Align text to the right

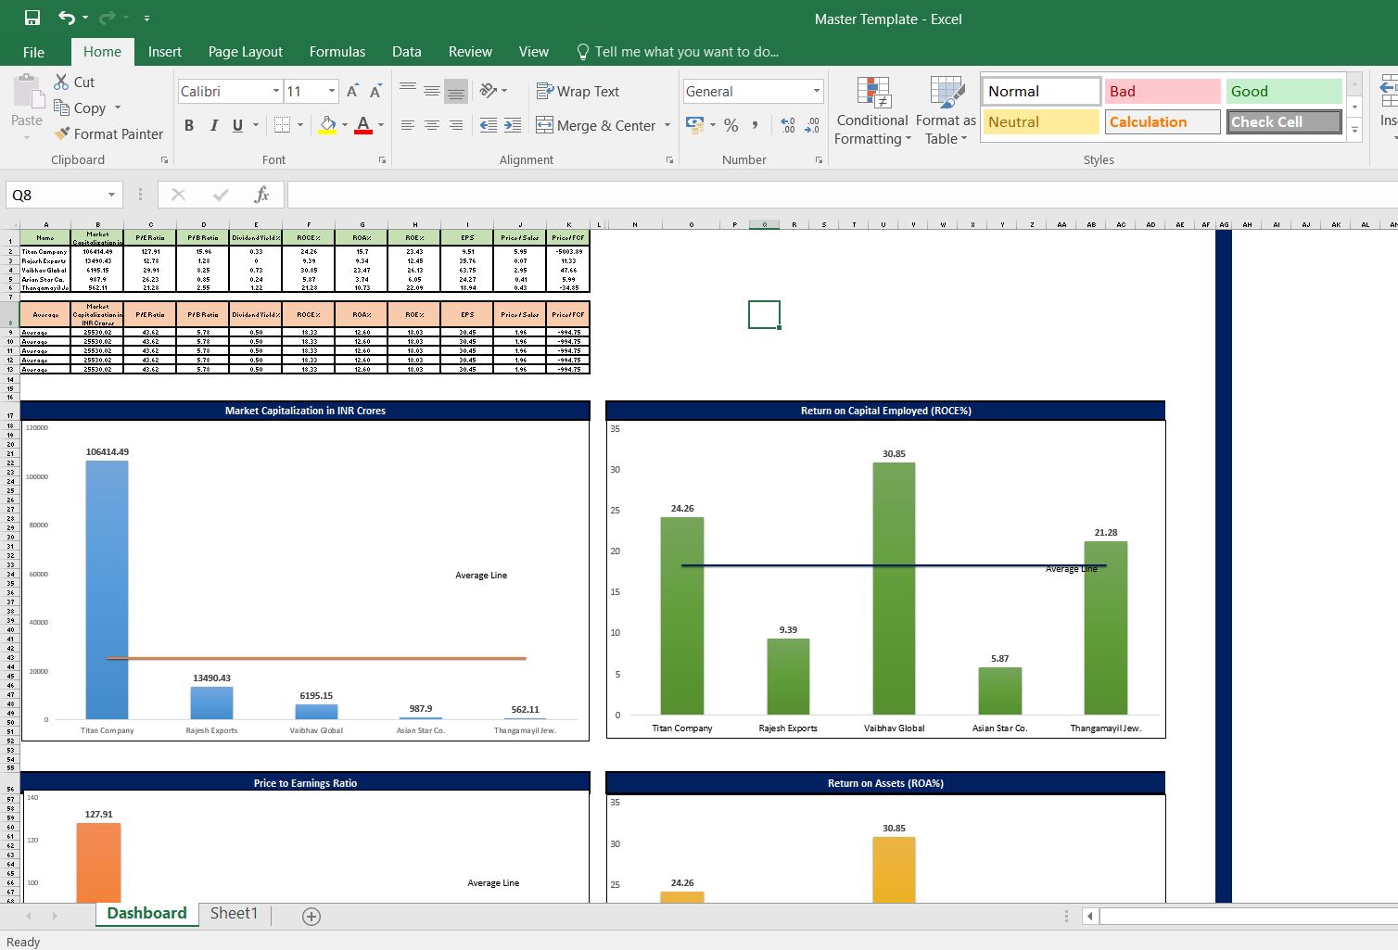pos(456,125)
